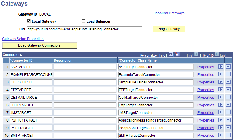The image size is (233, 140).
Task: Go to next rows arrow in Connectors
Action: coord(217,54)
